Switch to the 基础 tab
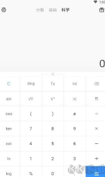 click(x=53, y=10)
